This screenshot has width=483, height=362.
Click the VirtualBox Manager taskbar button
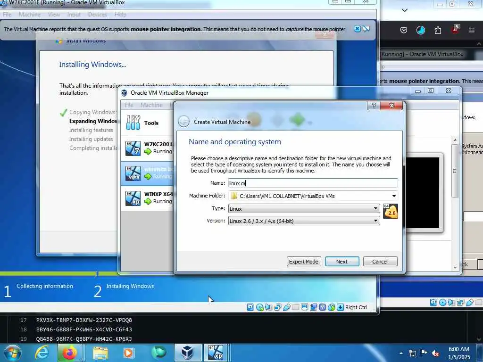[187, 353]
